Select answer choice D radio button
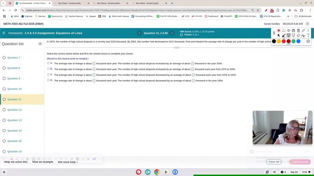The width and height of the screenshot is (314, 176). tap(48, 80)
